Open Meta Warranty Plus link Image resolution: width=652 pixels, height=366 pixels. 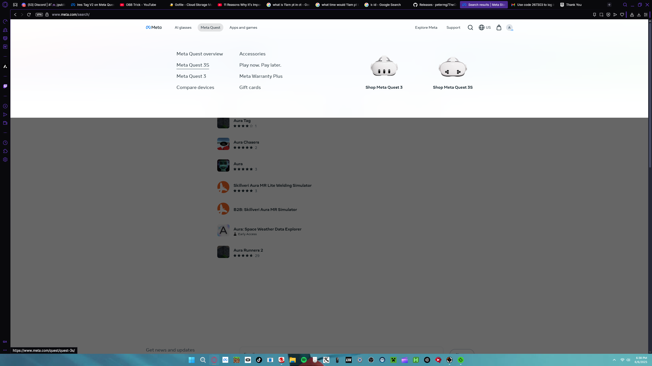pos(261,76)
